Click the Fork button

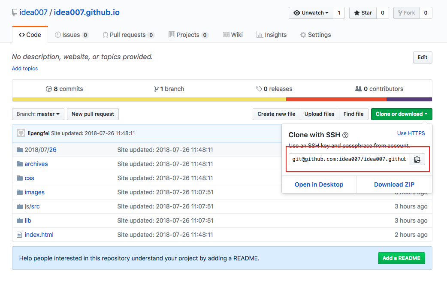(x=407, y=13)
